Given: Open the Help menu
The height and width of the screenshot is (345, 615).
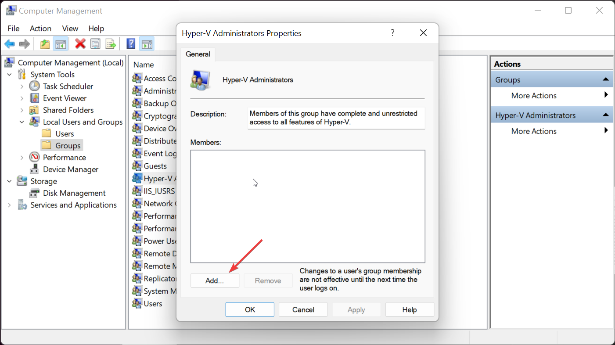Looking at the screenshot, I should [96, 28].
